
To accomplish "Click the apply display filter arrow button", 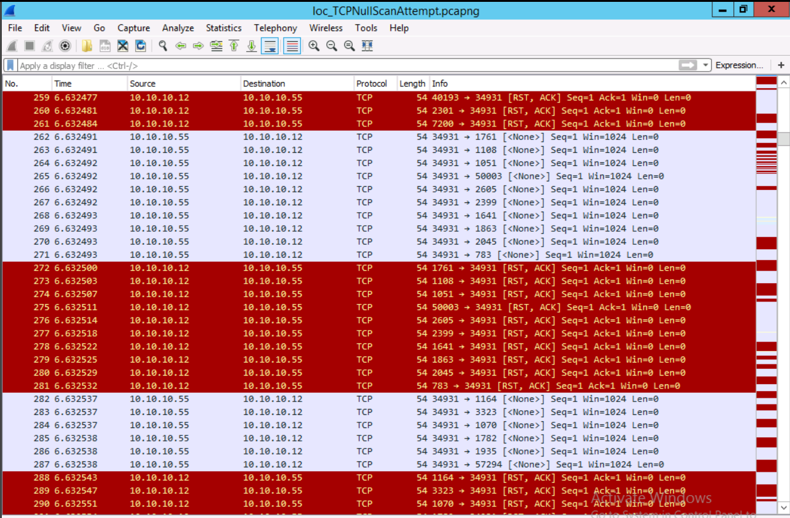I will click(x=688, y=65).
